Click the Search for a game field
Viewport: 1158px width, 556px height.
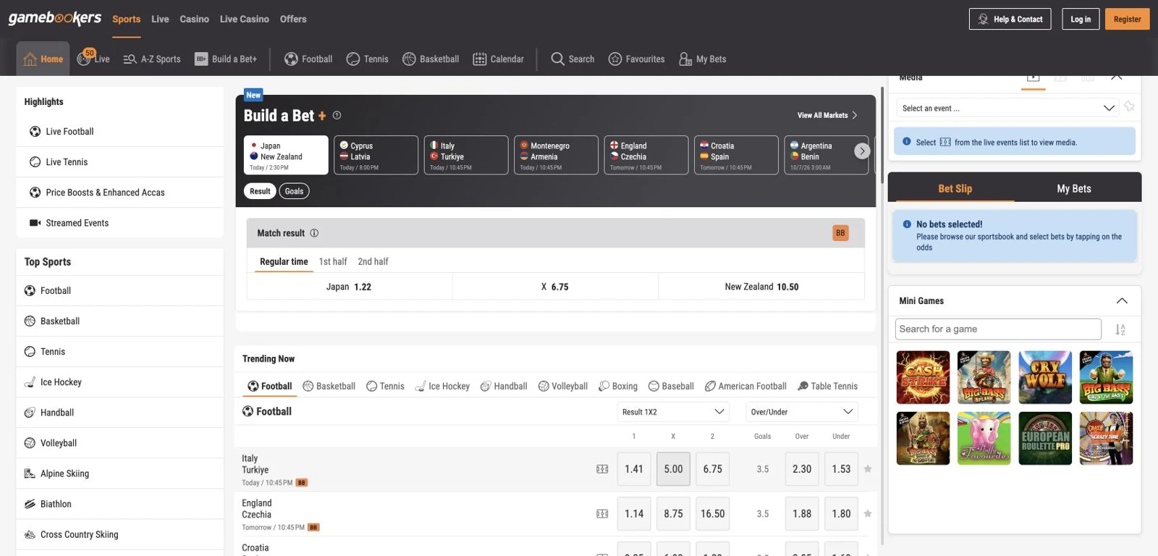point(998,329)
